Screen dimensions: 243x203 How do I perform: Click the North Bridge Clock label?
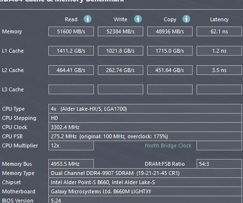pyautogui.click(x=168, y=145)
